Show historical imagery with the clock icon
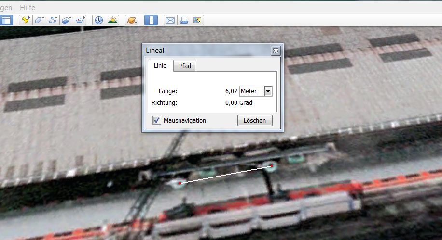 pos(98,20)
